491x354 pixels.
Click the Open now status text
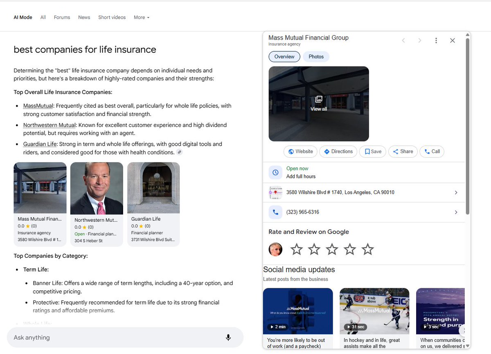297,169
